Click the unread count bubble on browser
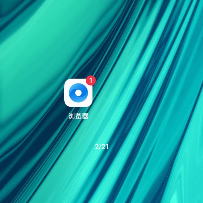Viewport: 203px width, 203px height. (x=91, y=80)
